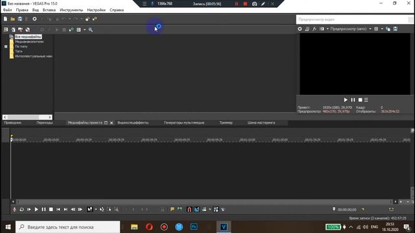Expand the 'По типу' tree node
Screen dimensions: 415x233
[6, 47]
